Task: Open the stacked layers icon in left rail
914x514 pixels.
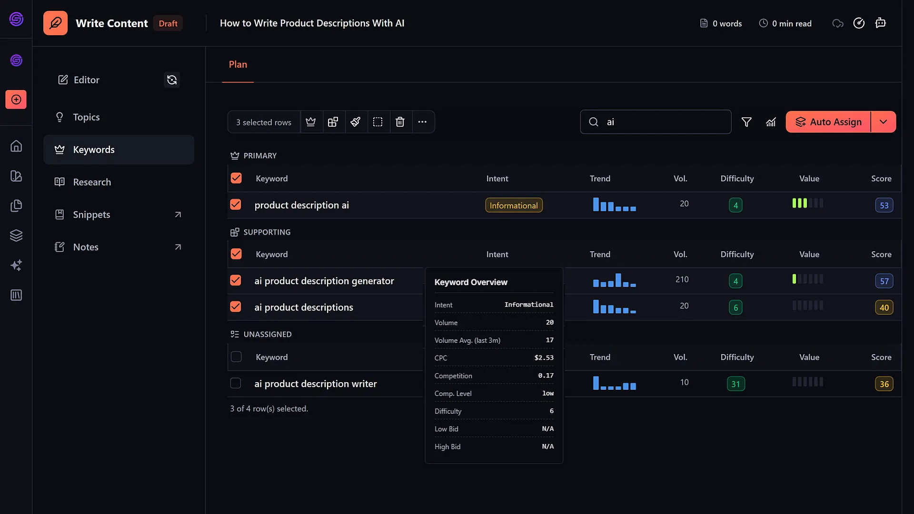Action: 16,236
